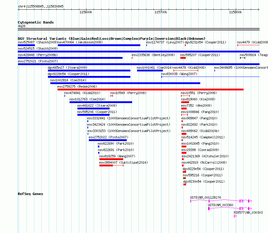This screenshot has height=233, width=268.
Task: Click nsv4478 (Kidd2008) variant label
Action: [x=189, y=68]
